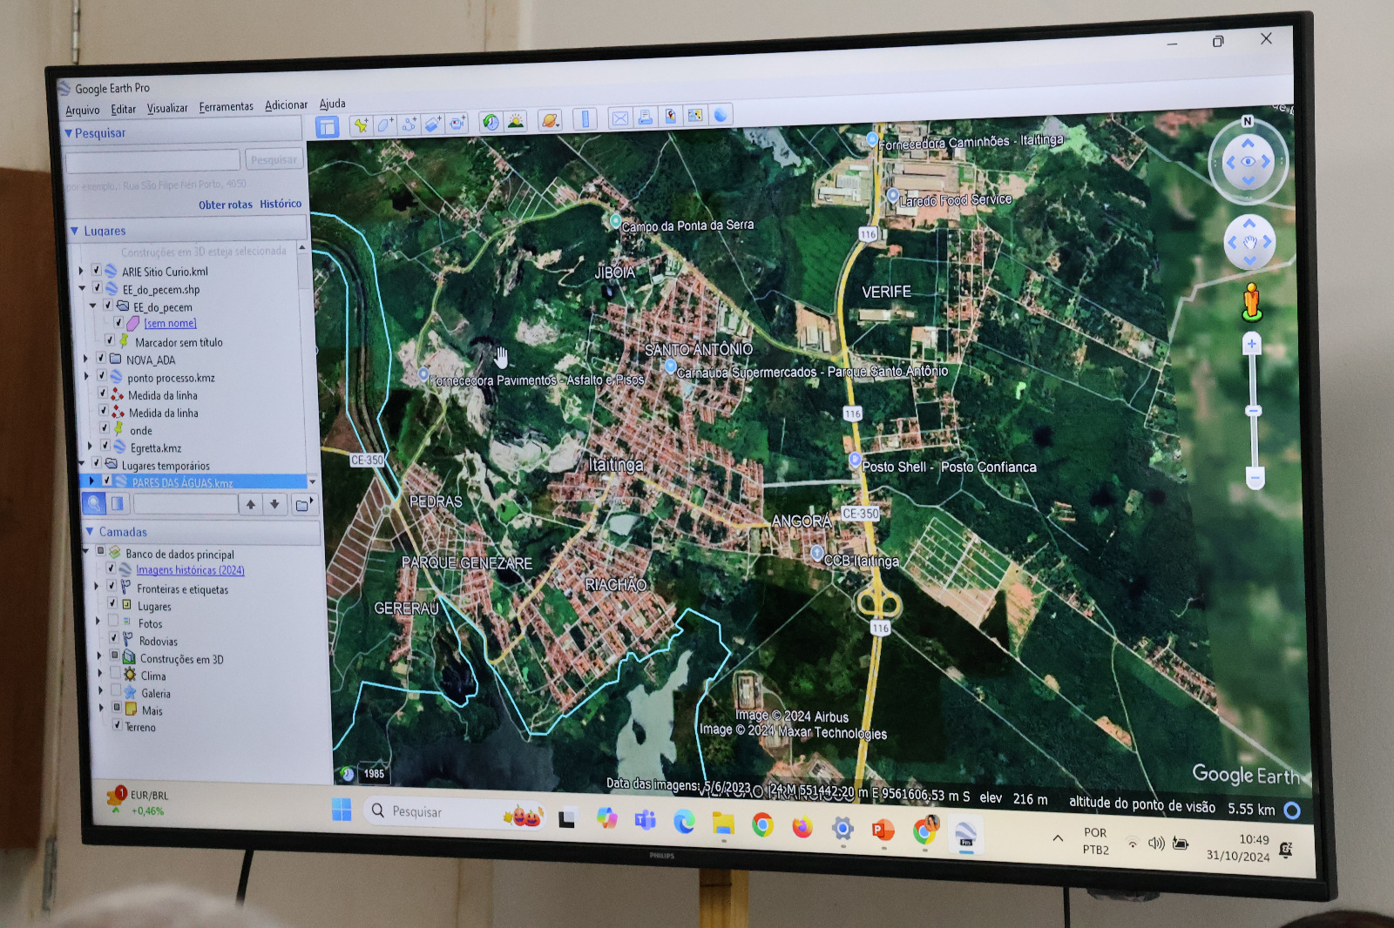
Task: Toggle ponto processo.kmz checkbox
Action: click(x=101, y=375)
